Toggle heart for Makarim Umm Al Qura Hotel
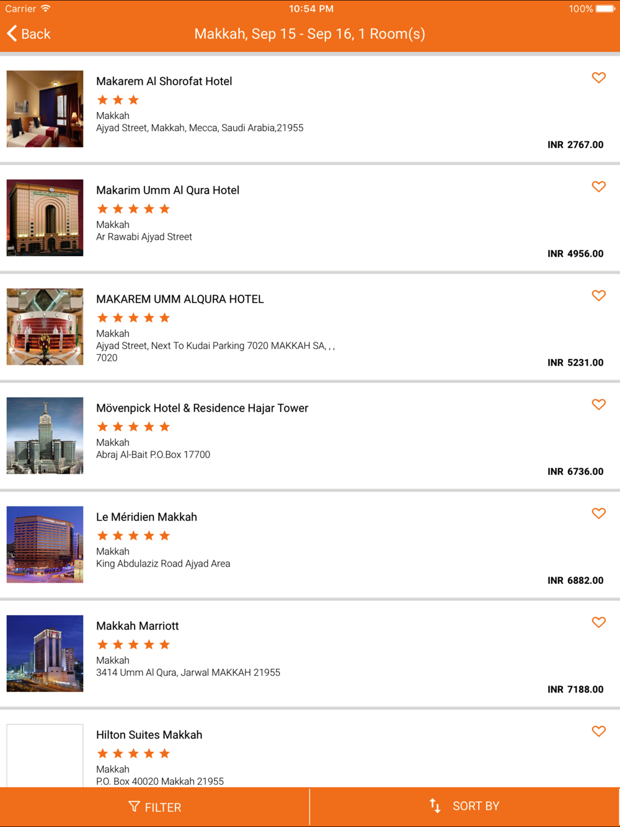 598,187
